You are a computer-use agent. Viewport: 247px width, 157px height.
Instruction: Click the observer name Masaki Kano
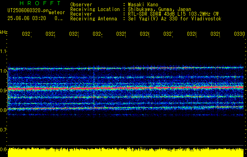(x=143, y=5)
